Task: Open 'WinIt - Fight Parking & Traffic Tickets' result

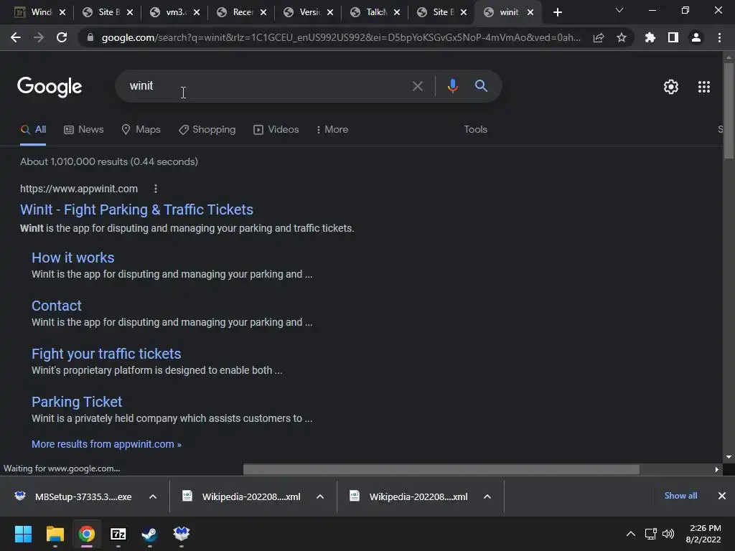Action: click(x=136, y=209)
